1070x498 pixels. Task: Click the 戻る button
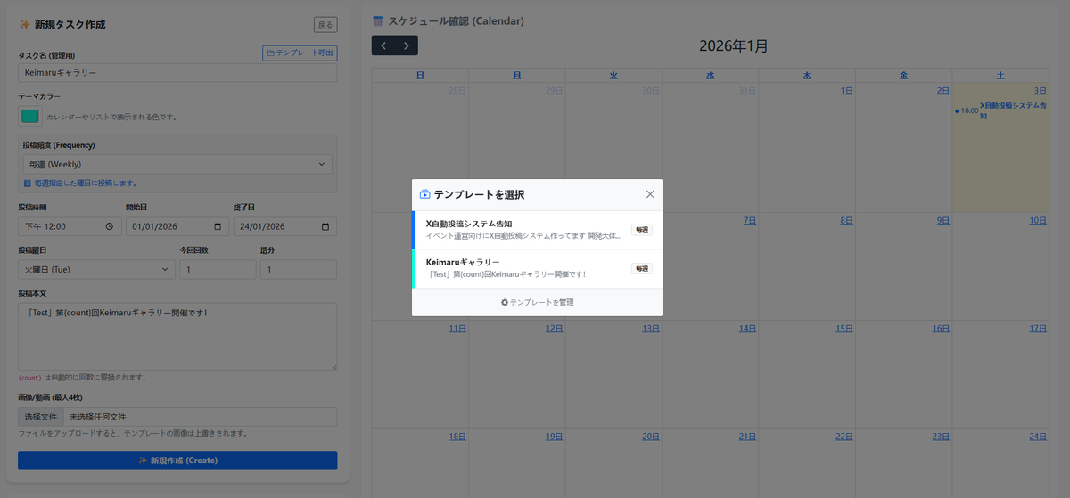tap(325, 25)
